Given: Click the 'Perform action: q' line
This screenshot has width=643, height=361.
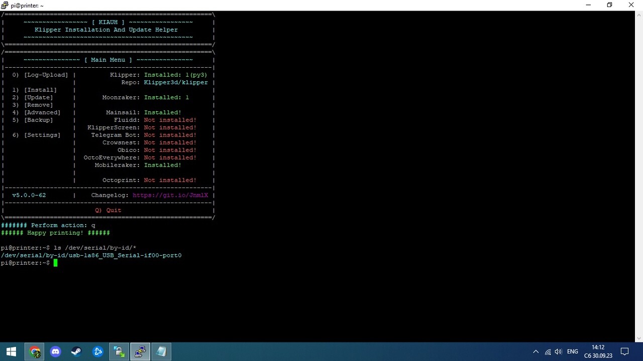Looking at the screenshot, I should (48, 225).
